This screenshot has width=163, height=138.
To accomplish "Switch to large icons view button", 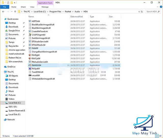I will [x=160, y=136].
